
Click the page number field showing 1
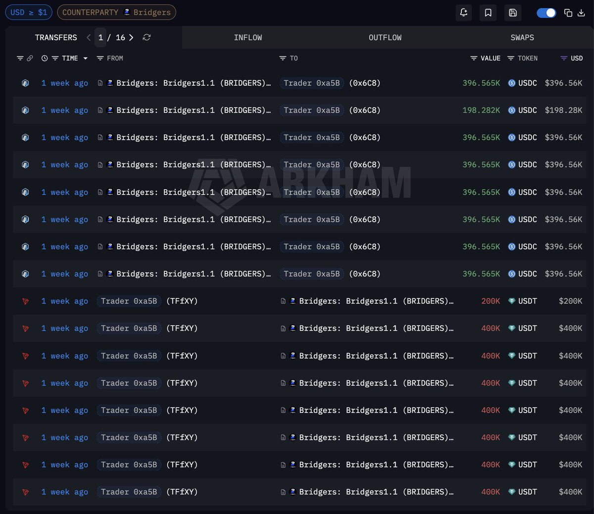100,38
